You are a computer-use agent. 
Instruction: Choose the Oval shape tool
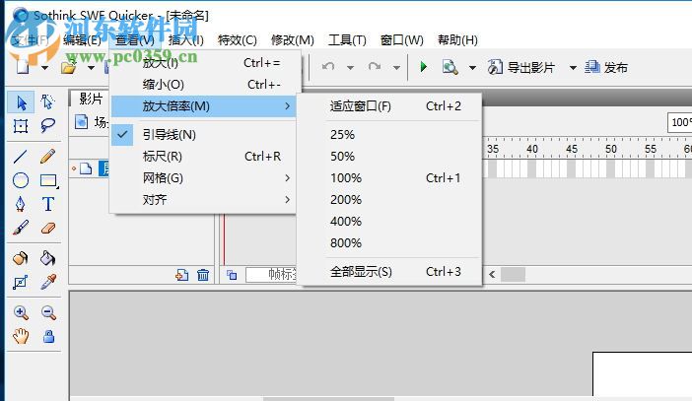click(21, 180)
